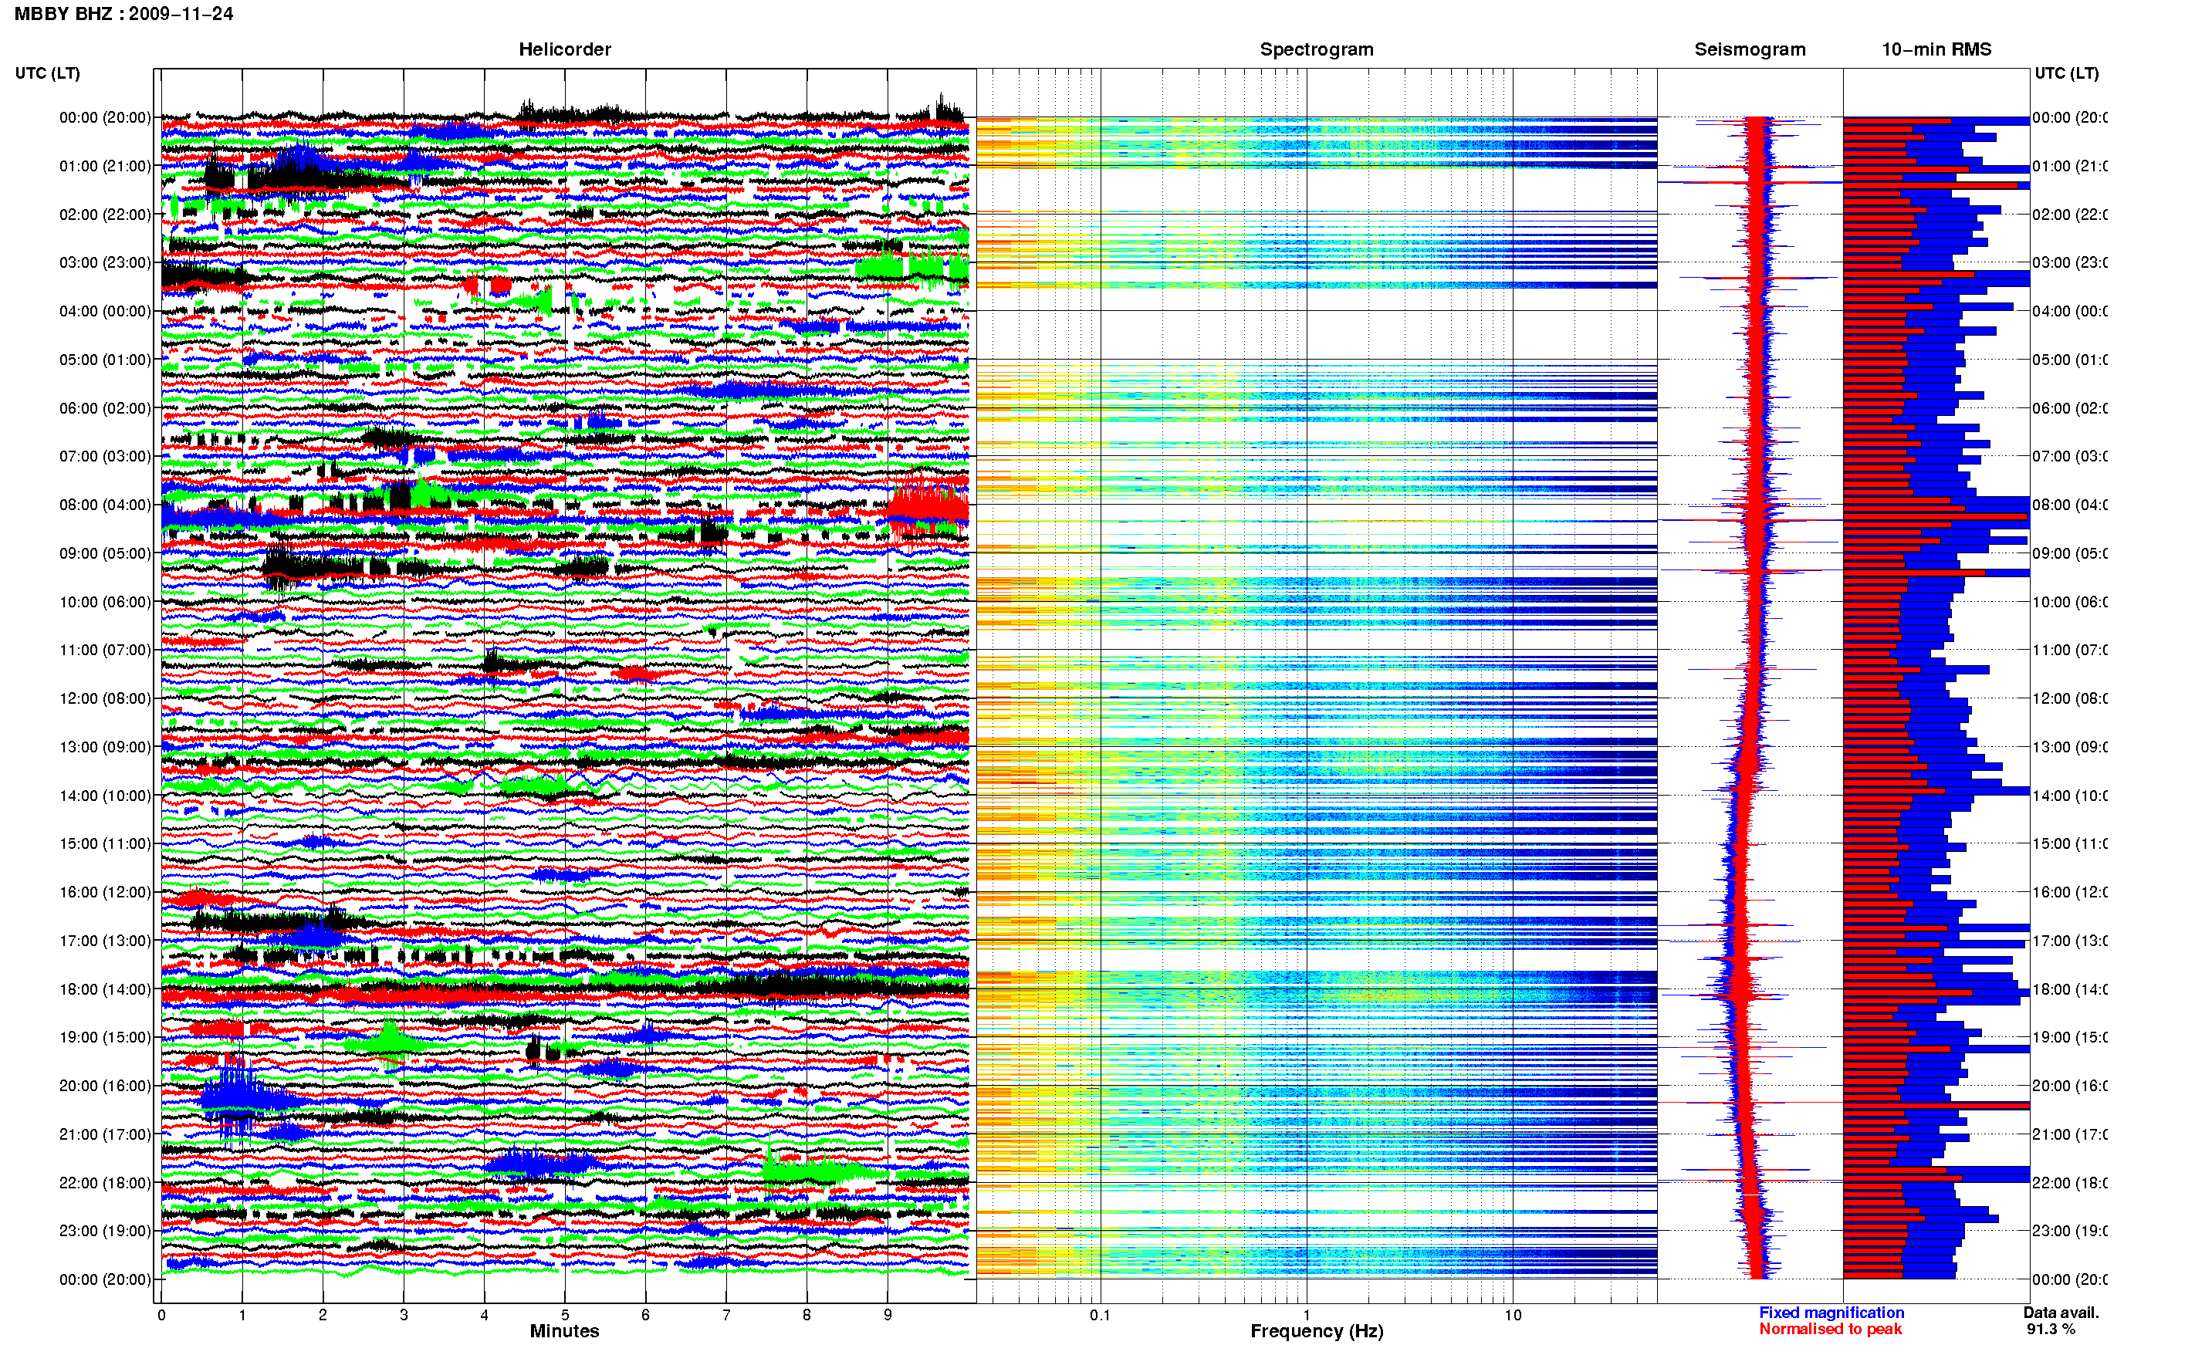
Task: Click the right-side '18:00 (14:0' time label
Action: 2070,989
